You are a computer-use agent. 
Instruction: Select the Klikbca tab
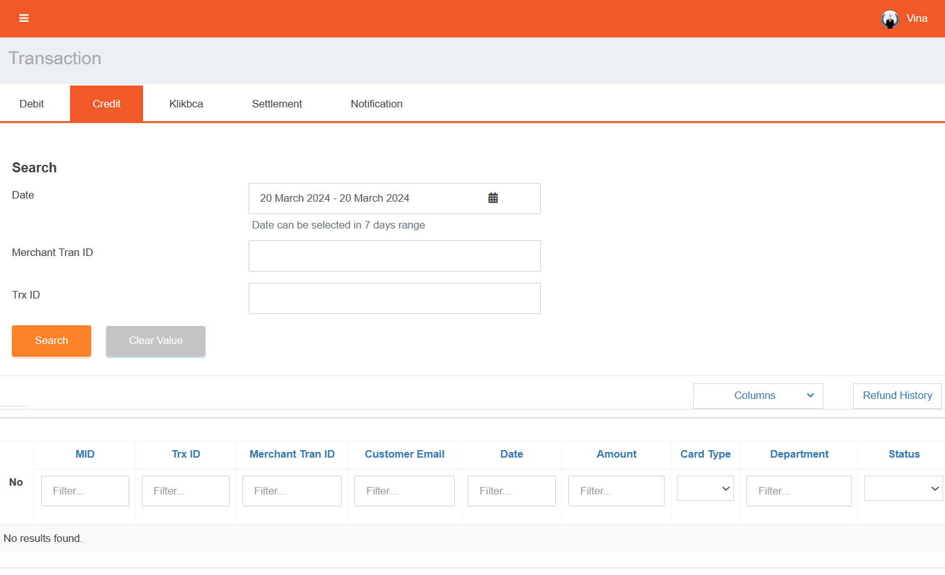coord(186,104)
